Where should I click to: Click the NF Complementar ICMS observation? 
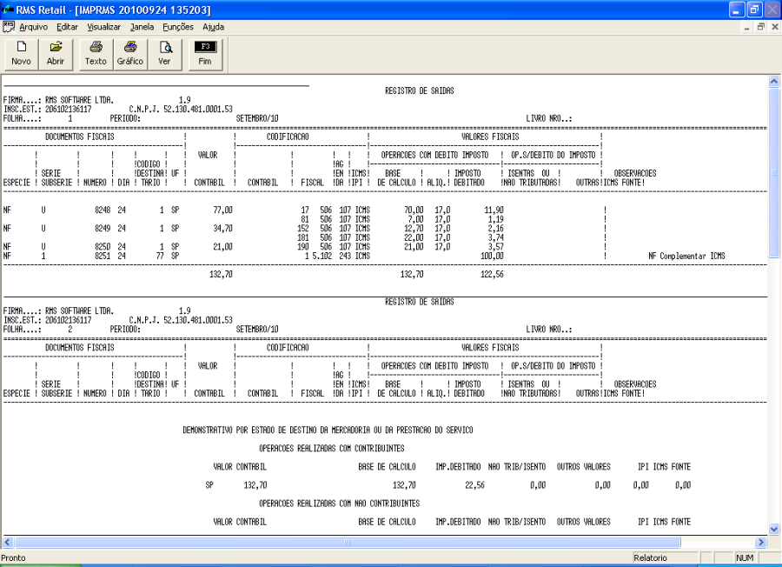[686, 256]
